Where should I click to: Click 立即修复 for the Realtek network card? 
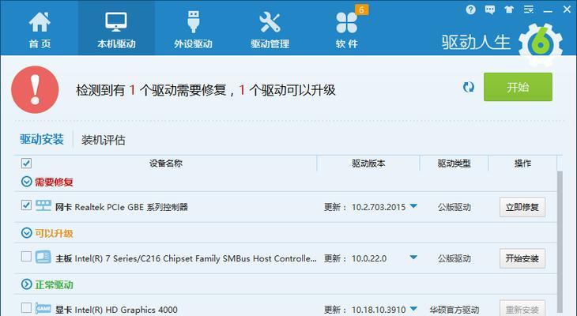522,207
